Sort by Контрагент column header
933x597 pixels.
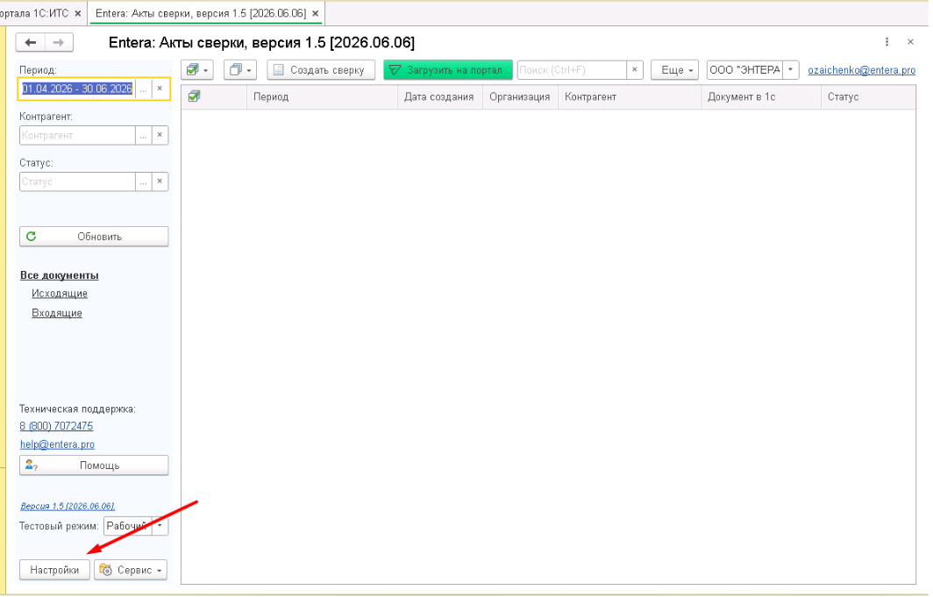[x=630, y=97]
